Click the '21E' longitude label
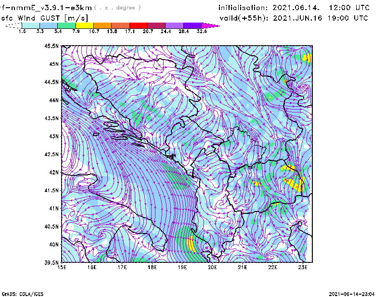This screenshot has width=385, height=297. tap(243, 267)
